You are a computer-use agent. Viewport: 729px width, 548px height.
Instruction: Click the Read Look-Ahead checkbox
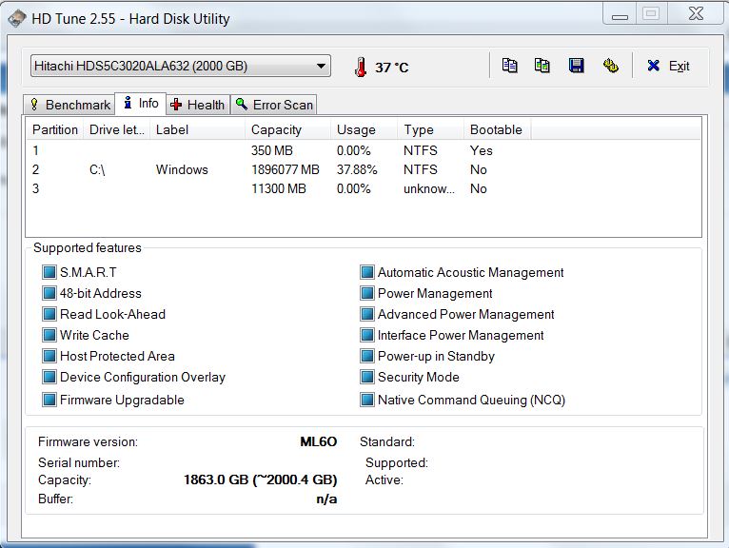[x=49, y=314]
